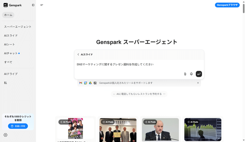
Task: Attach a file with the paperclip icon
Action: [185, 74]
